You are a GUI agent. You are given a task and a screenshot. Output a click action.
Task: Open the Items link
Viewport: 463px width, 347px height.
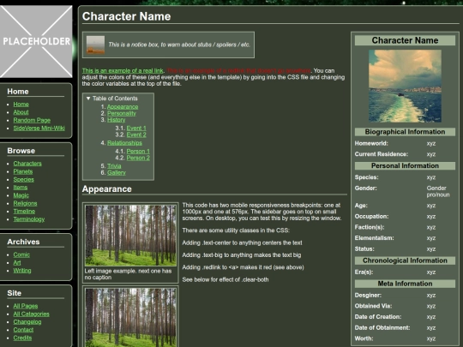(21, 188)
